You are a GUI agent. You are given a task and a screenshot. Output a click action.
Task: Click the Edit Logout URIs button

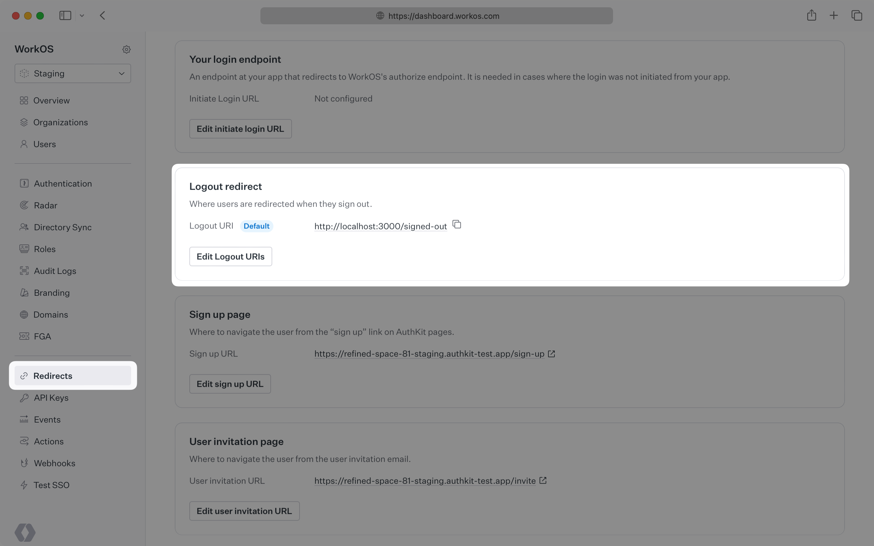[x=230, y=256]
